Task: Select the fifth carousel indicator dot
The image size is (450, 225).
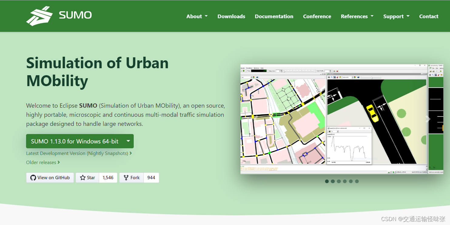Action: tap(351, 181)
